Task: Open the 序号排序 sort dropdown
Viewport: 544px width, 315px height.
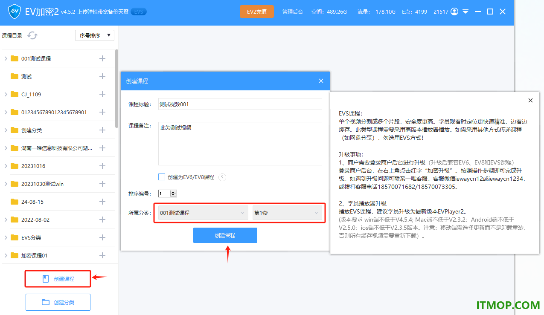Action: coord(95,35)
